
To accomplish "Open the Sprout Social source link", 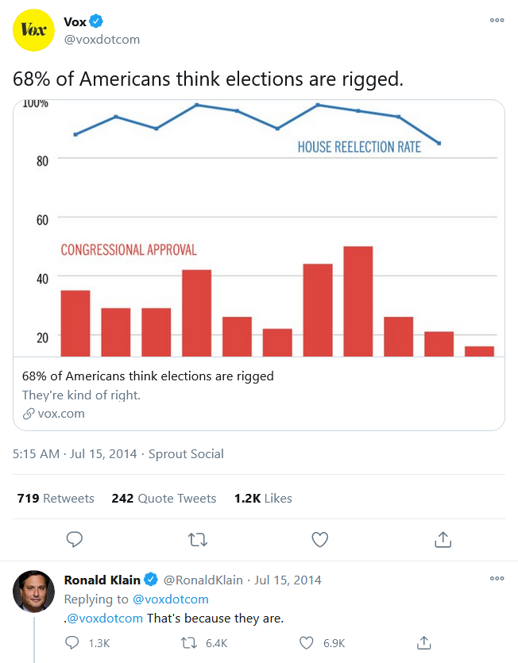I will (x=186, y=453).
